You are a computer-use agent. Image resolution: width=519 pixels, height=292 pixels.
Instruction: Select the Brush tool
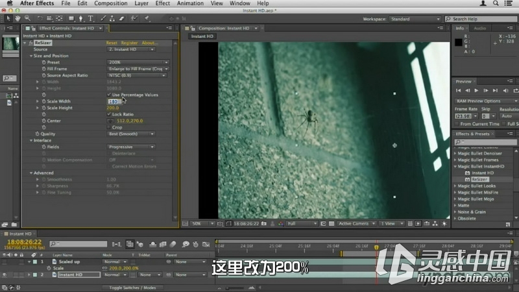click(103, 19)
